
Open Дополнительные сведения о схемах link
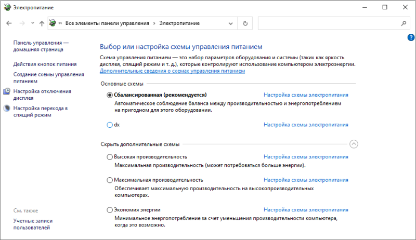pyautogui.click(x=172, y=71)
